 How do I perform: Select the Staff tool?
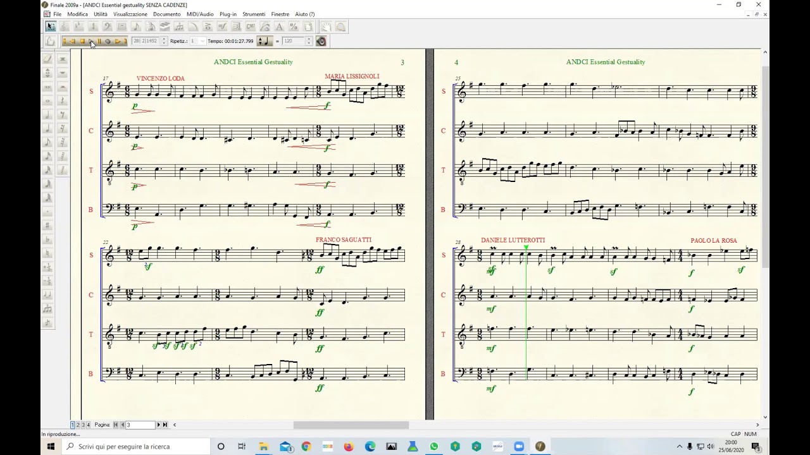tap(65, 27)
